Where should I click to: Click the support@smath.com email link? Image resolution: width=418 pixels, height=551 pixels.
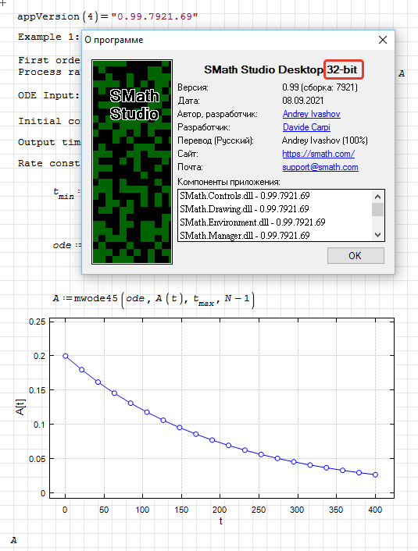(x=320, y=167)
